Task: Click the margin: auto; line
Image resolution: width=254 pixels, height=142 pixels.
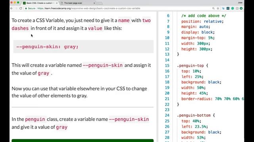Action: coord(196,26)
